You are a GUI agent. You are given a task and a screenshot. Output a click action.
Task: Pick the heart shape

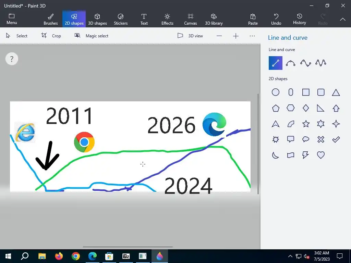coord(321,155)
